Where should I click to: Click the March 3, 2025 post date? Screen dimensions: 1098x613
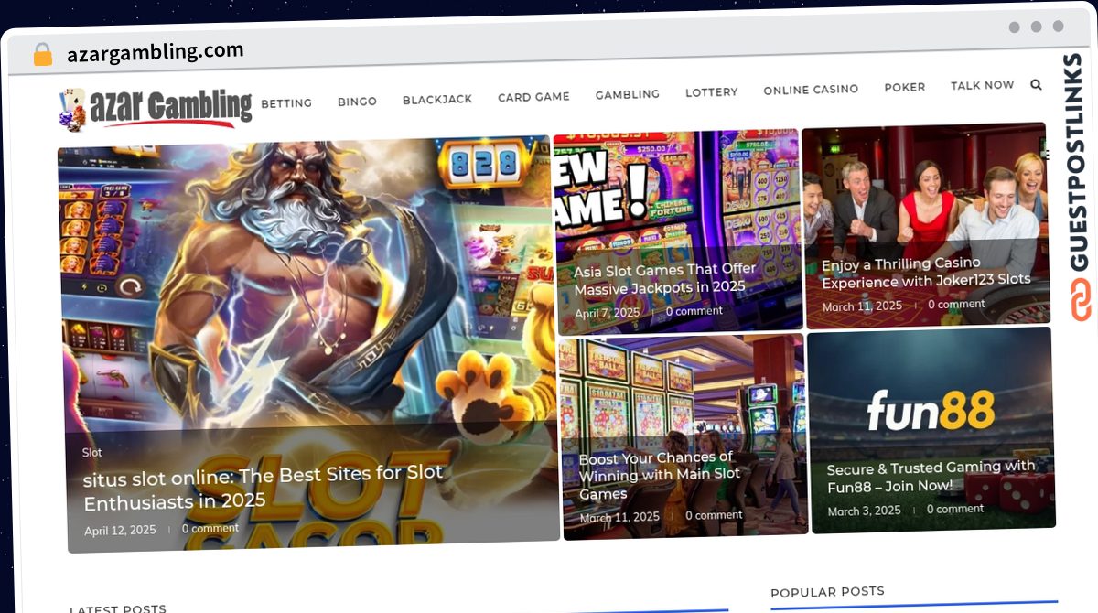tap(865, 511)
